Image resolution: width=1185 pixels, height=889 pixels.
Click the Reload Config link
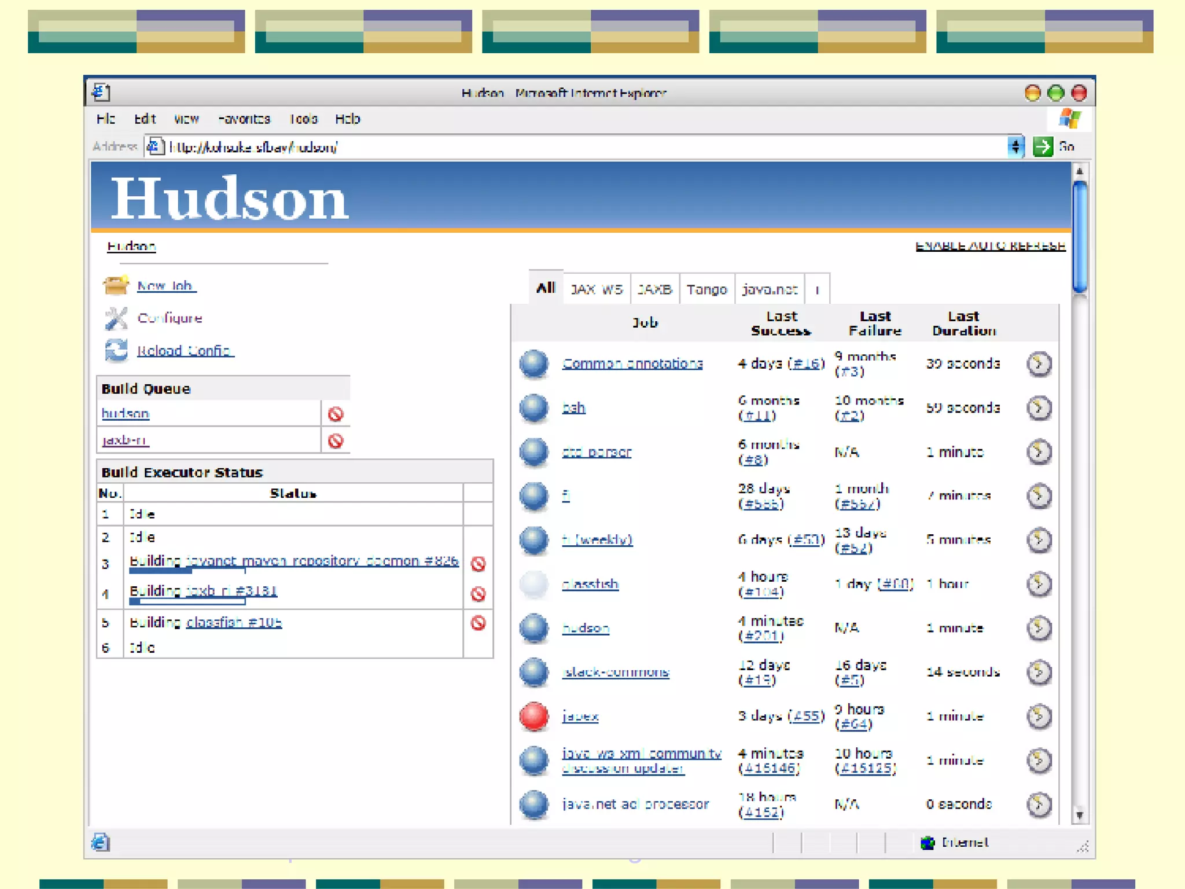coord(185,351)
